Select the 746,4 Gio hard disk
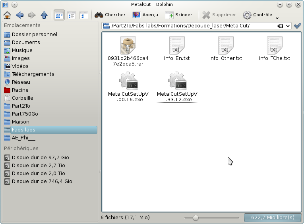 50,182
